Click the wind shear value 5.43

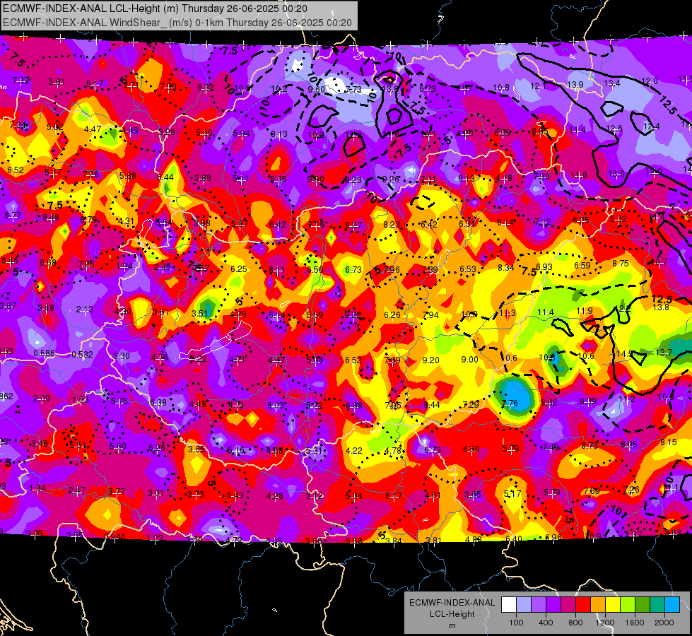[235, 495]
